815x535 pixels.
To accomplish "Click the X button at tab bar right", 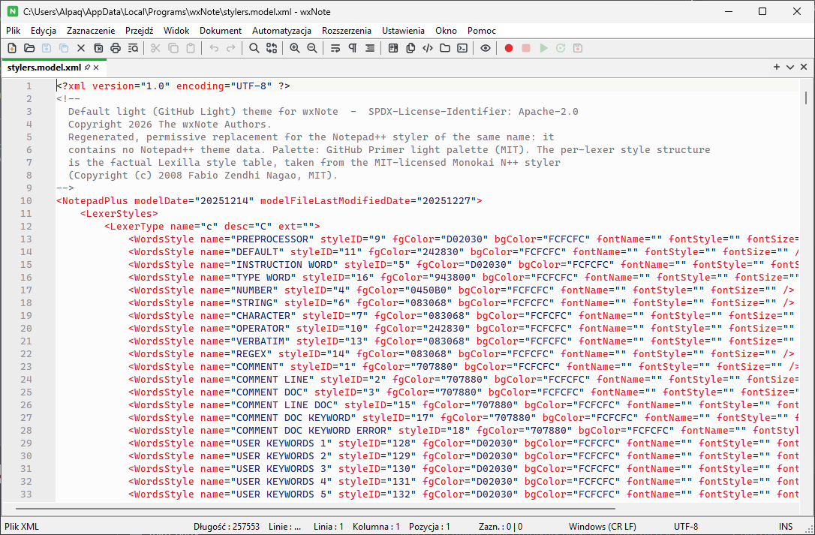I will pos(804,67).
